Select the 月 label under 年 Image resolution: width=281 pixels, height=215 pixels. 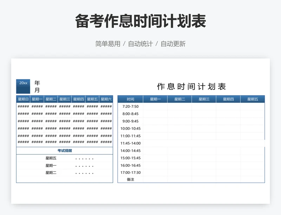[37, 90]
